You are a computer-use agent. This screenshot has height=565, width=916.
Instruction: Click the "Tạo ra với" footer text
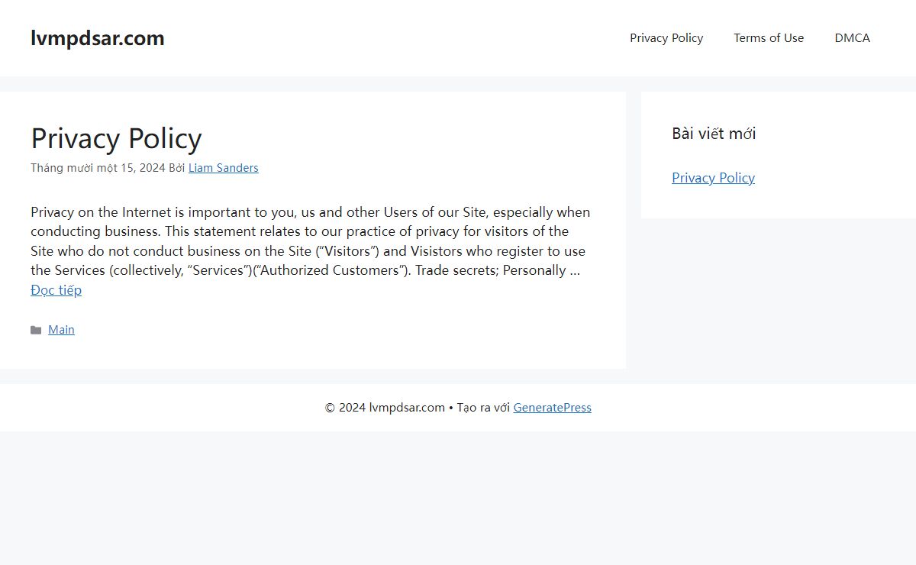tap(483, 408)
